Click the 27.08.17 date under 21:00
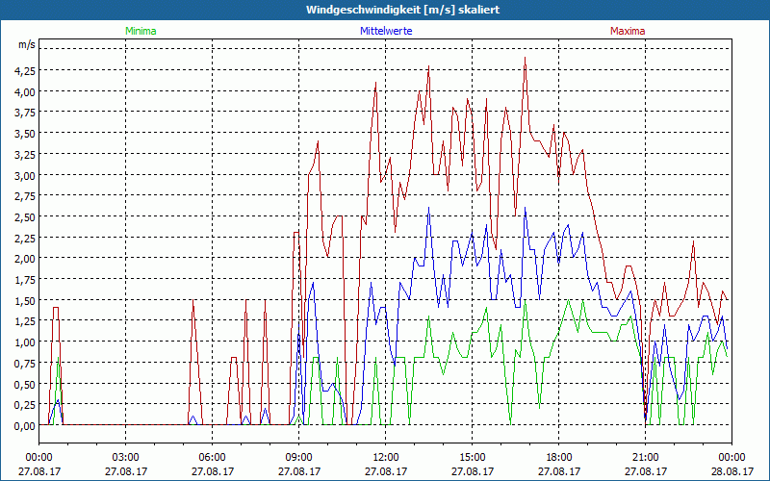 pos(645,471)
